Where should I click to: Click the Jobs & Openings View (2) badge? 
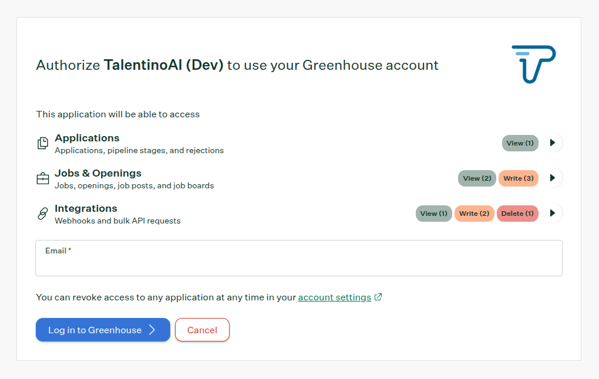pos(477,178)
